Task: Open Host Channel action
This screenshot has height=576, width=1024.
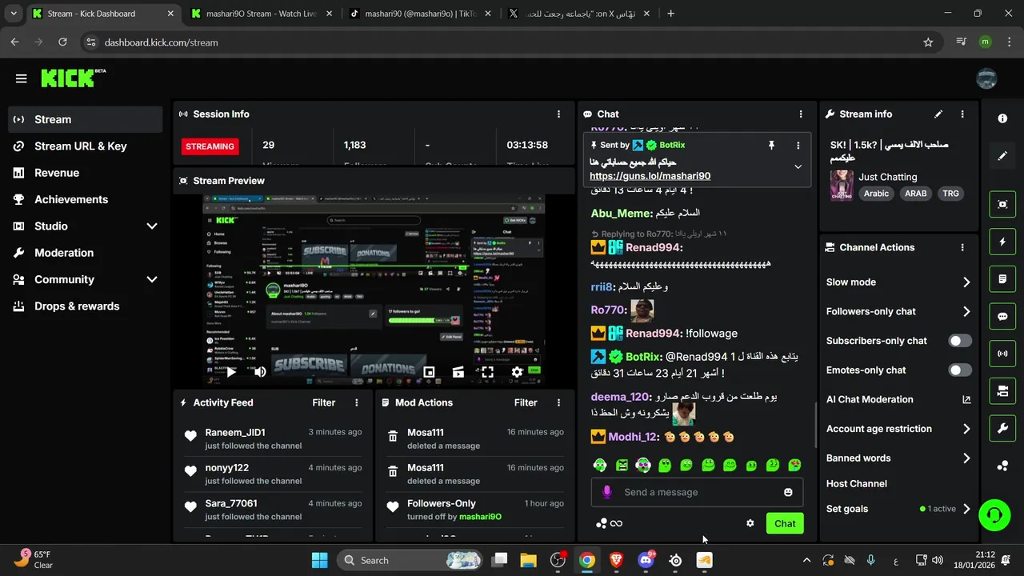Action: pos(857,483)
